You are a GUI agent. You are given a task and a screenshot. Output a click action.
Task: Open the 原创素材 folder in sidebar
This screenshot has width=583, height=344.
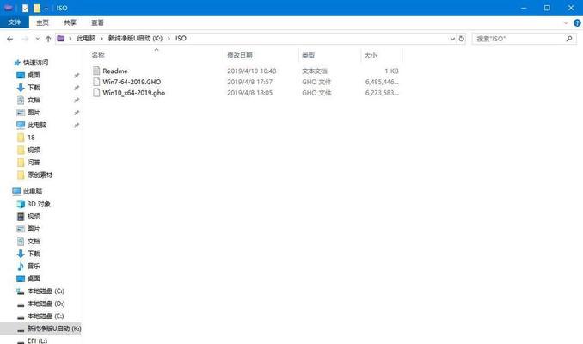[x=40, y=175]
